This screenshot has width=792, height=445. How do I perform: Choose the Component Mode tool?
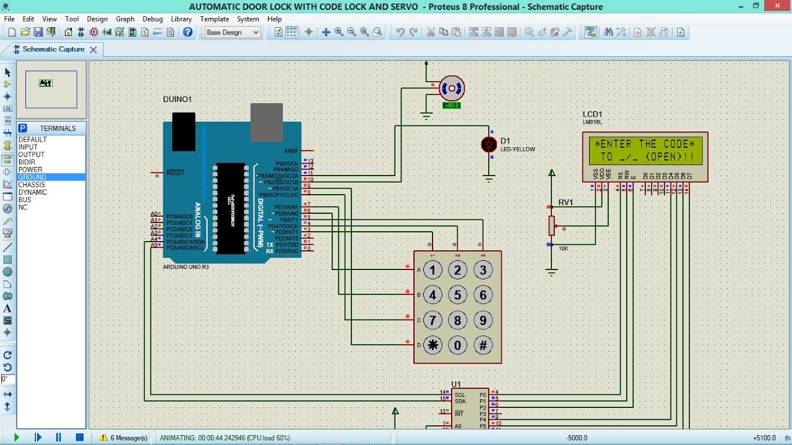click(7, 84)
